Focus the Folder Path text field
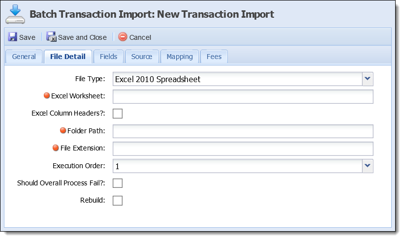The image size is (403, 239). click(243, 131)
